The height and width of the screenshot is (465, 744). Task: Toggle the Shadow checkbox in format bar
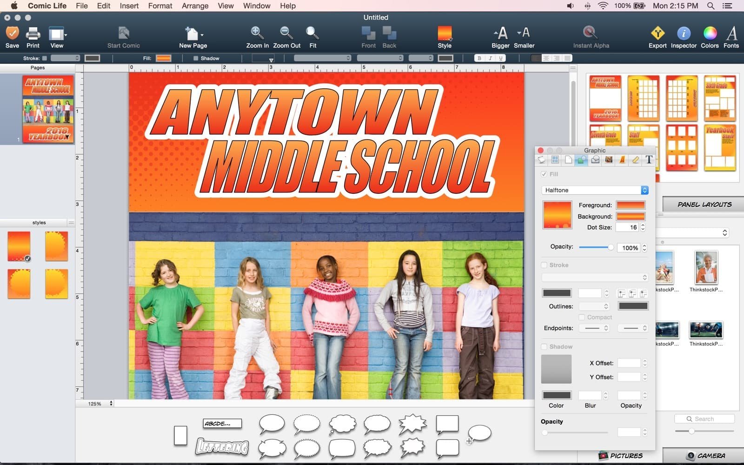click(x=196, y=59)
